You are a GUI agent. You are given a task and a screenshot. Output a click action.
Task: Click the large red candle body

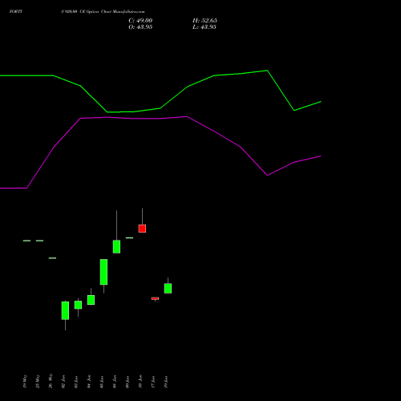click(x=142, y=229)
